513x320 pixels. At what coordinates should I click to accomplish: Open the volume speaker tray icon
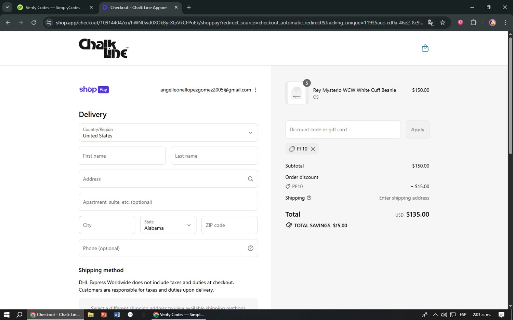click(x=444, y=315)
